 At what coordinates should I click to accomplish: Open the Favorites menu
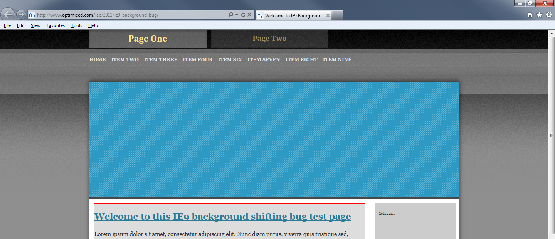tap(55, 25)
